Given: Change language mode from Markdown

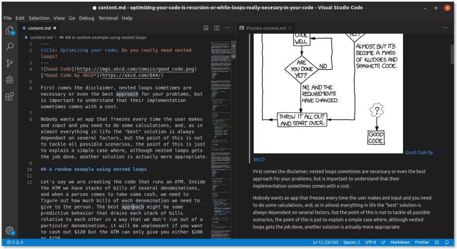Looking at the screenshot, I should click(400, 242).
